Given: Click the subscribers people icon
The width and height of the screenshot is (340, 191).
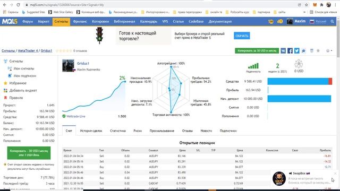Looking at the screenshot, I should pos(299,64).
